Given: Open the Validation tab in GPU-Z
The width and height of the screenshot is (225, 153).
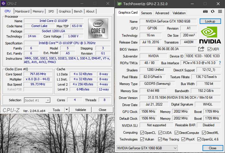Looking at the screenshot, I should pyautogui.click(x=179, y=13).
